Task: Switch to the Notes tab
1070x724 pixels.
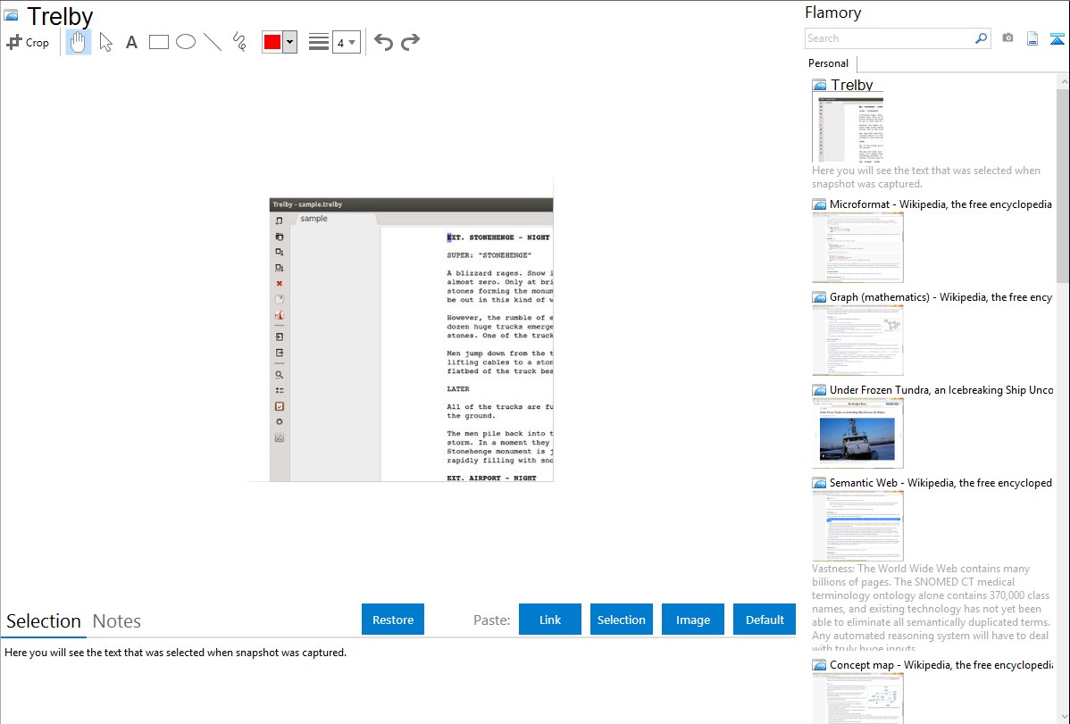Action: pyautogui.click(x=117, y=621)
